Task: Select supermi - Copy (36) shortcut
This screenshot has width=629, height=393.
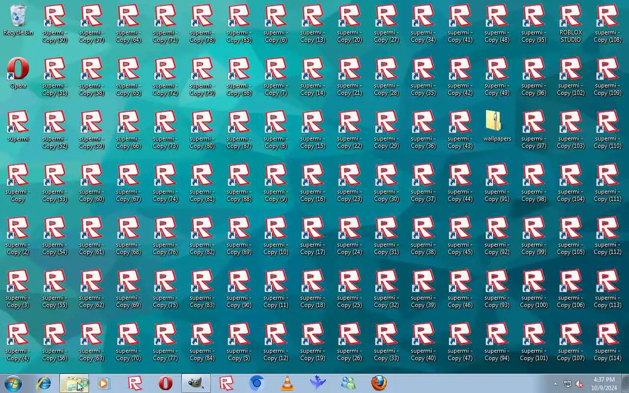Action: [424, 130]
